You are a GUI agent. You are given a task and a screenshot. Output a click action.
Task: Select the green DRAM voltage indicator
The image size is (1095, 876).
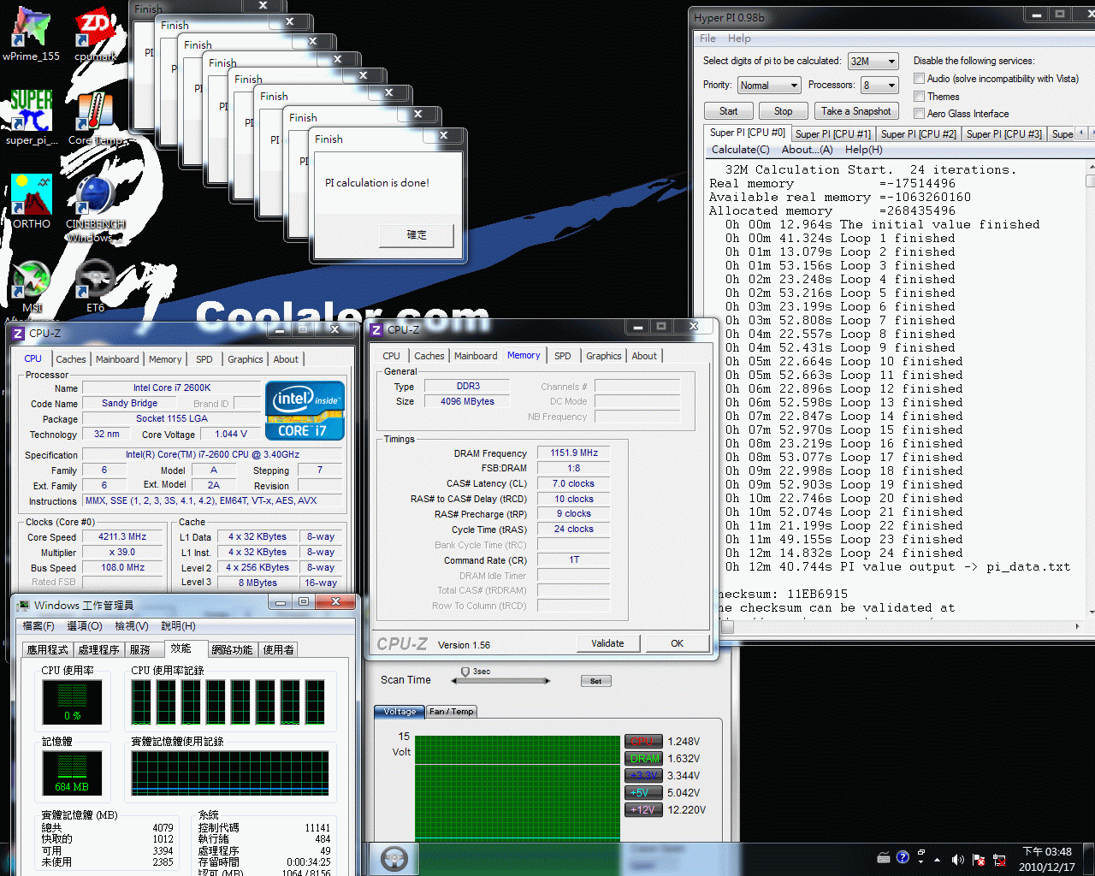pos(643,758)
